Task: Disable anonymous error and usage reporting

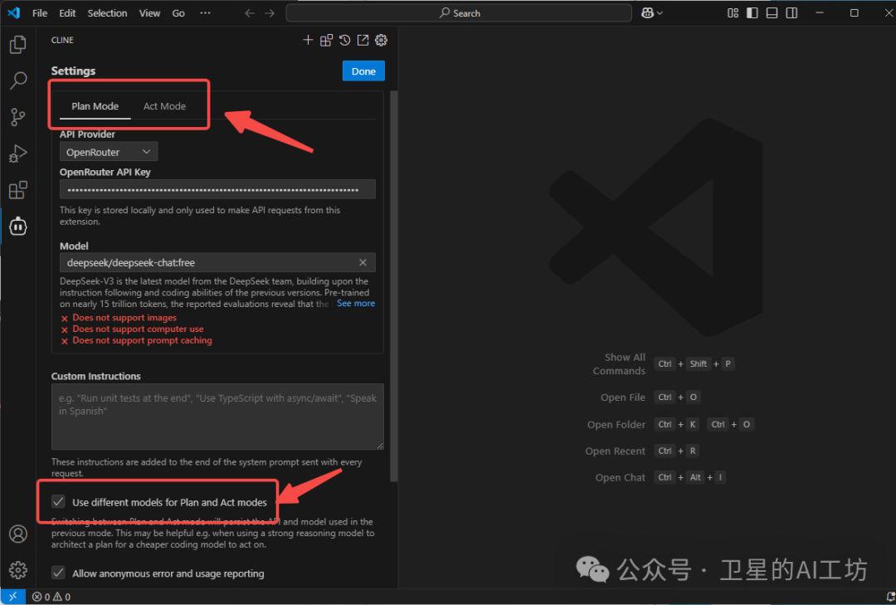Action: (x=58, y=573)
